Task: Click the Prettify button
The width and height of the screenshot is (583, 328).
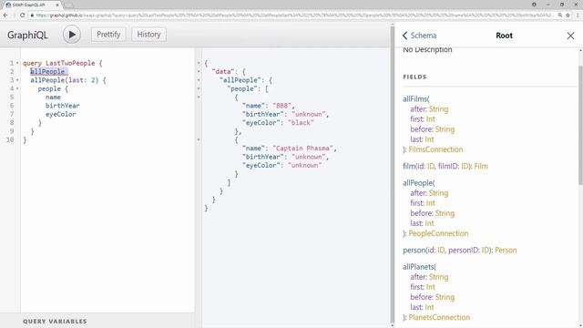Action: (x=108, y=35)
